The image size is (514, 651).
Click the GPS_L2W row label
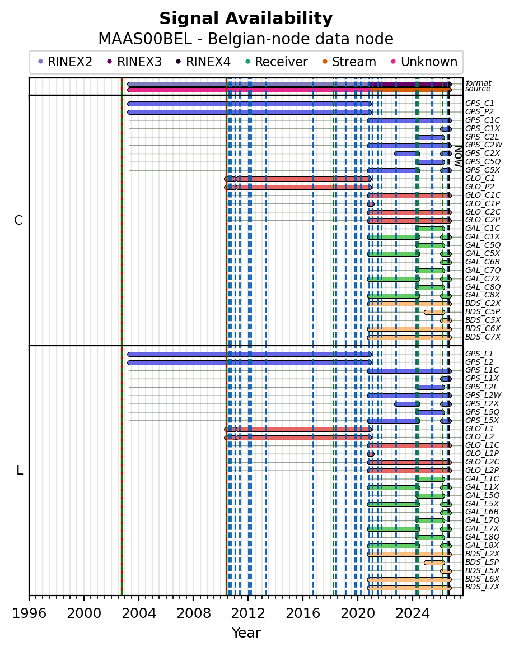coord(483,396)
